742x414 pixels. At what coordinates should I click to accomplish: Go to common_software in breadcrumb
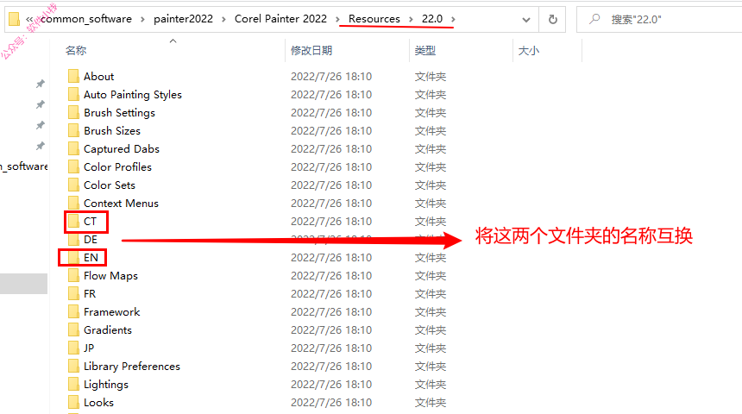[x=86, y=19]
